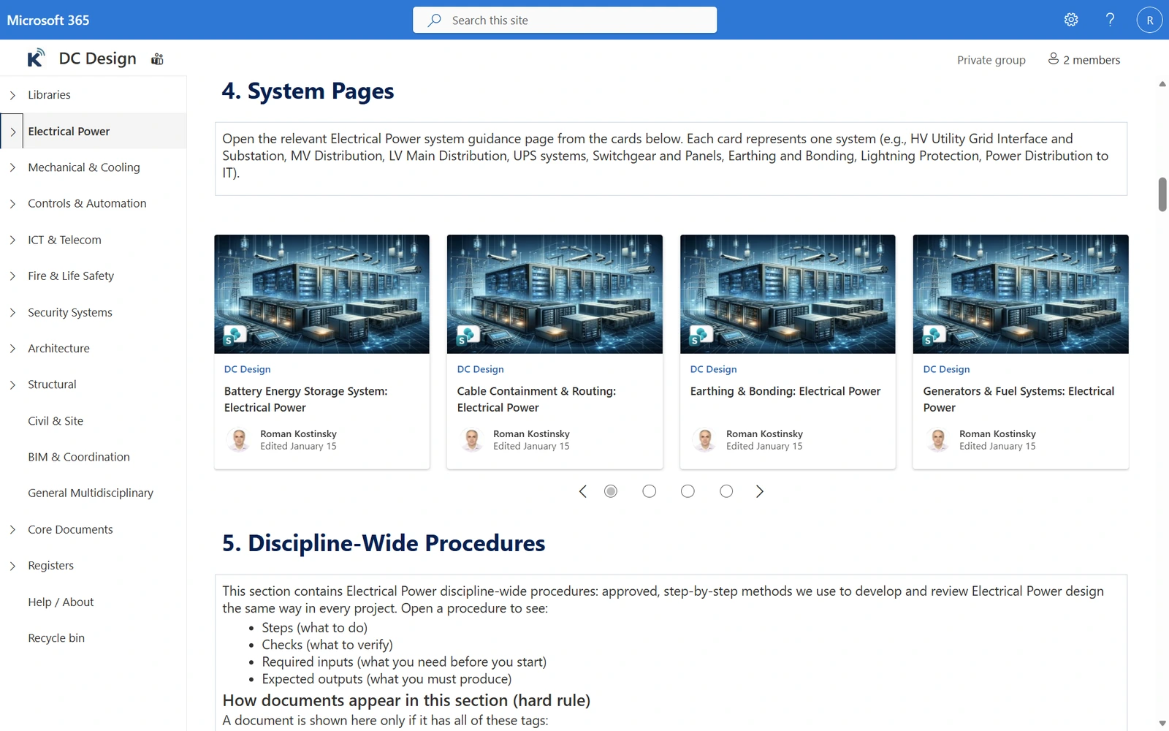
Task: Open the Private group link
Action: pyautogui.click(x=991, y=59)
